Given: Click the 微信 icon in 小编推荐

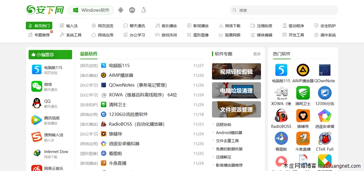Looking at the screenshot, I should (36, 86).
